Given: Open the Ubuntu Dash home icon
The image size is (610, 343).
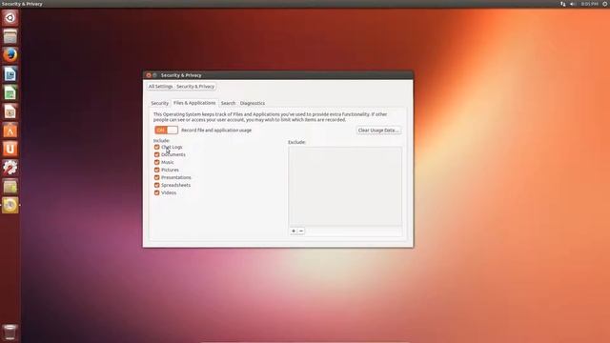Looking at the screenshot, I should pyautogui.click(x=10, y=18).
